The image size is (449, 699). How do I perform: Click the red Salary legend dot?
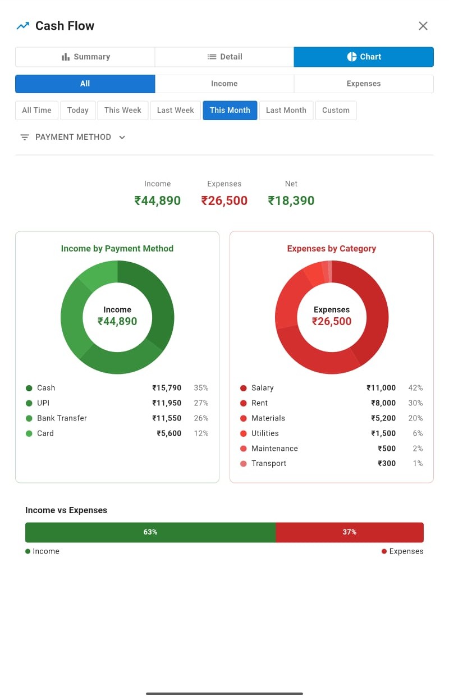pyautogui.click(x=243, y=388)
